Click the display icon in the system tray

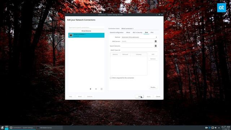213,127
